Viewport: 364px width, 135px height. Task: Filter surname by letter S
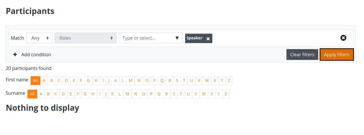tap(174, 94)
